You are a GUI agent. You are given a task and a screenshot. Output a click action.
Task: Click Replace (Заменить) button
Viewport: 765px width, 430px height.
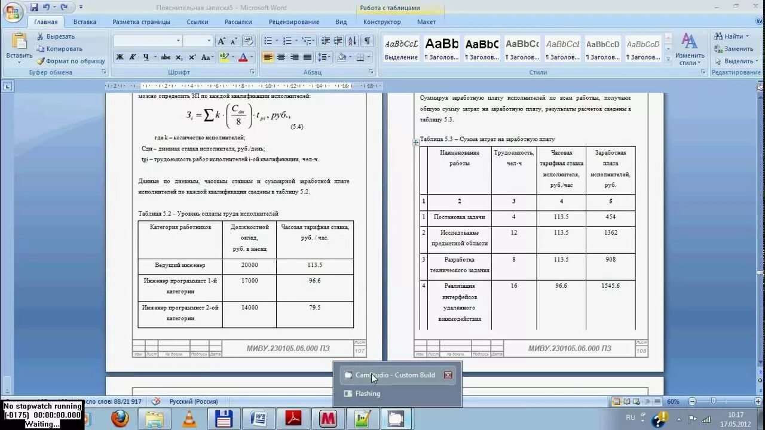pos(733,49)
